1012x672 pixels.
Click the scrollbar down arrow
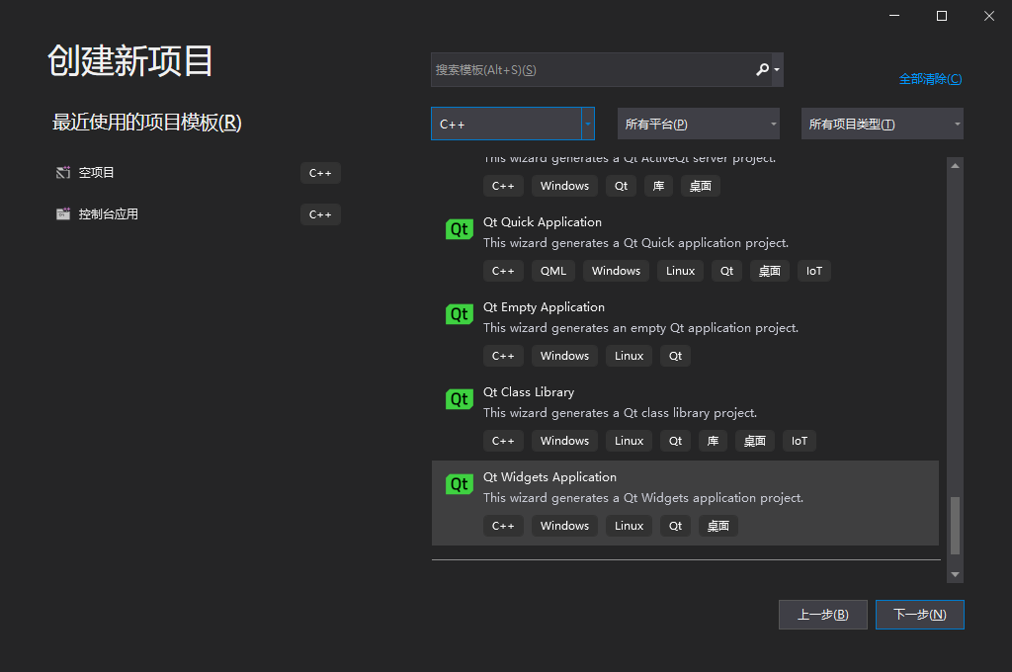pos(956,574)
